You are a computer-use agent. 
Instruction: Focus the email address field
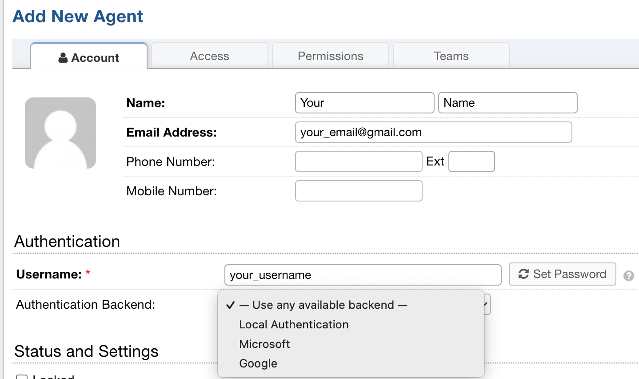coord(433,132)
